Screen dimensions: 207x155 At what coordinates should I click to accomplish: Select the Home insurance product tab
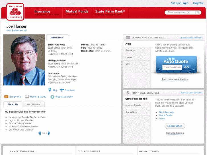[x=137, y=57]
